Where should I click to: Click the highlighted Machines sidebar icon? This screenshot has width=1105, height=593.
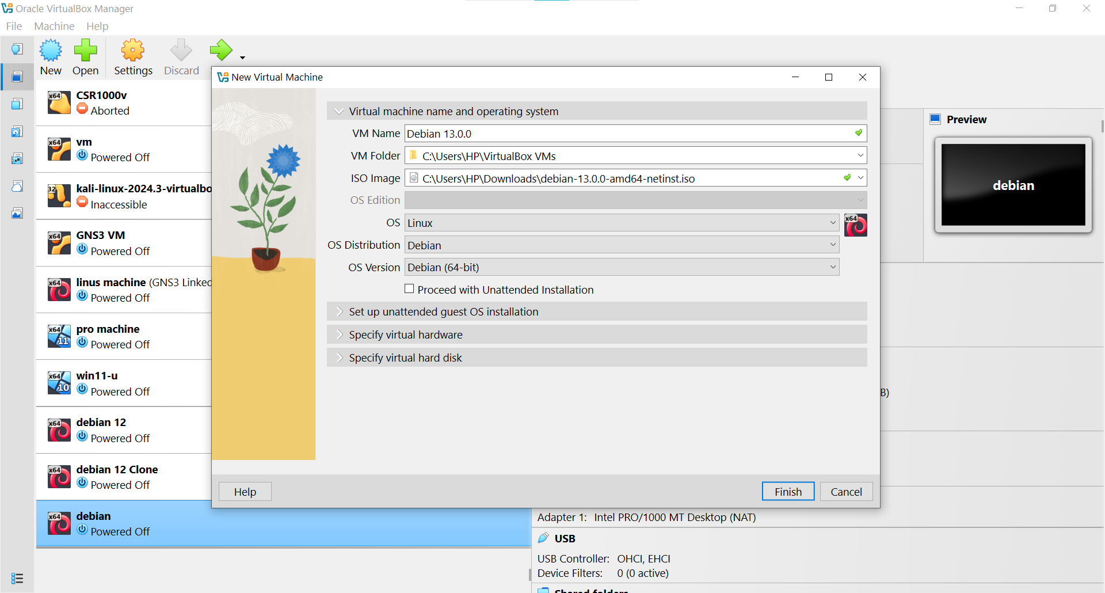17,77
